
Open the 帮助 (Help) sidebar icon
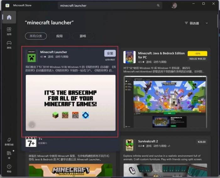pyautogui.click(x=9, y=168)
